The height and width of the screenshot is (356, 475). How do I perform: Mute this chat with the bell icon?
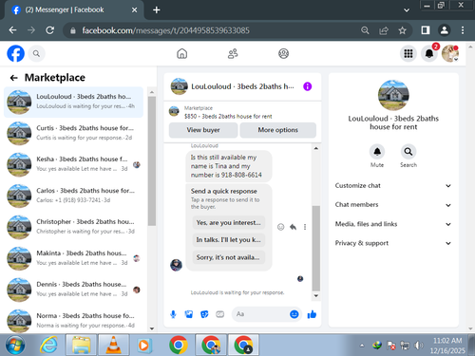[377, 152]
